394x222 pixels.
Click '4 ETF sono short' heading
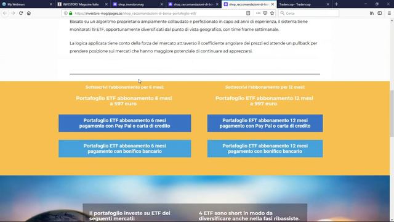click(249, 216)
